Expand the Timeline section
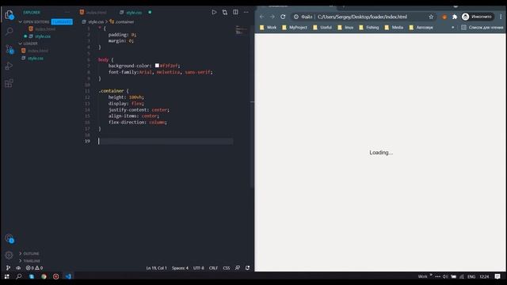This screenshot has width=507, height=285. coord(30,260)
